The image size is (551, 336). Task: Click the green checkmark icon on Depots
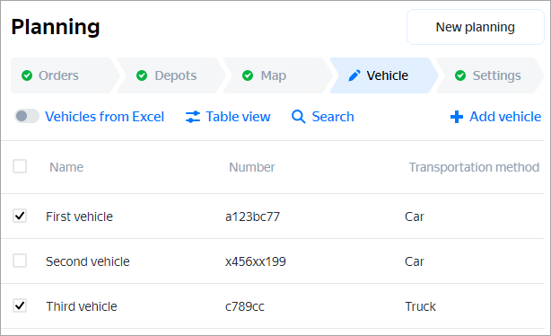click(142, 75)
